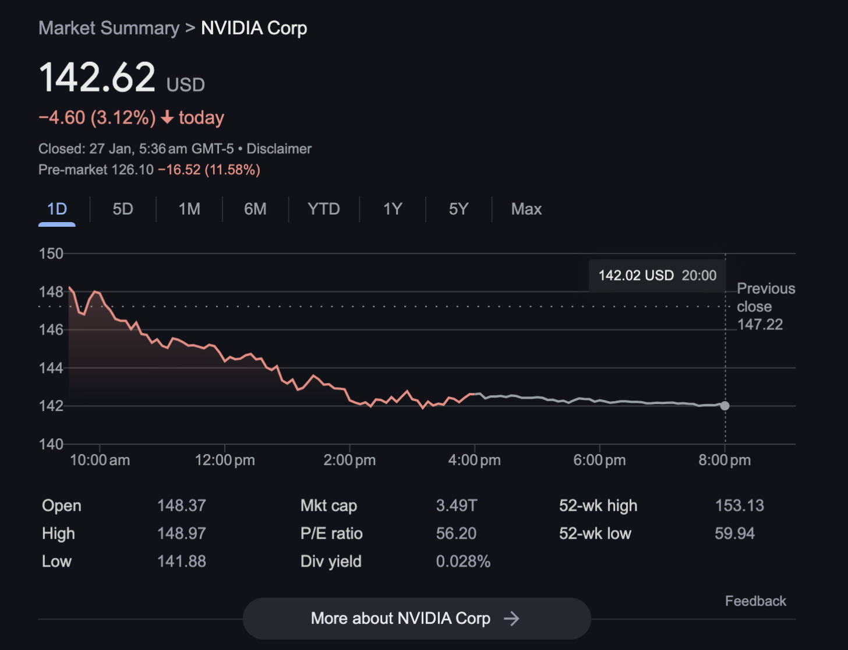View the 1Y chart tab
The width and height of the screenshot is (848, 650).
393,209
